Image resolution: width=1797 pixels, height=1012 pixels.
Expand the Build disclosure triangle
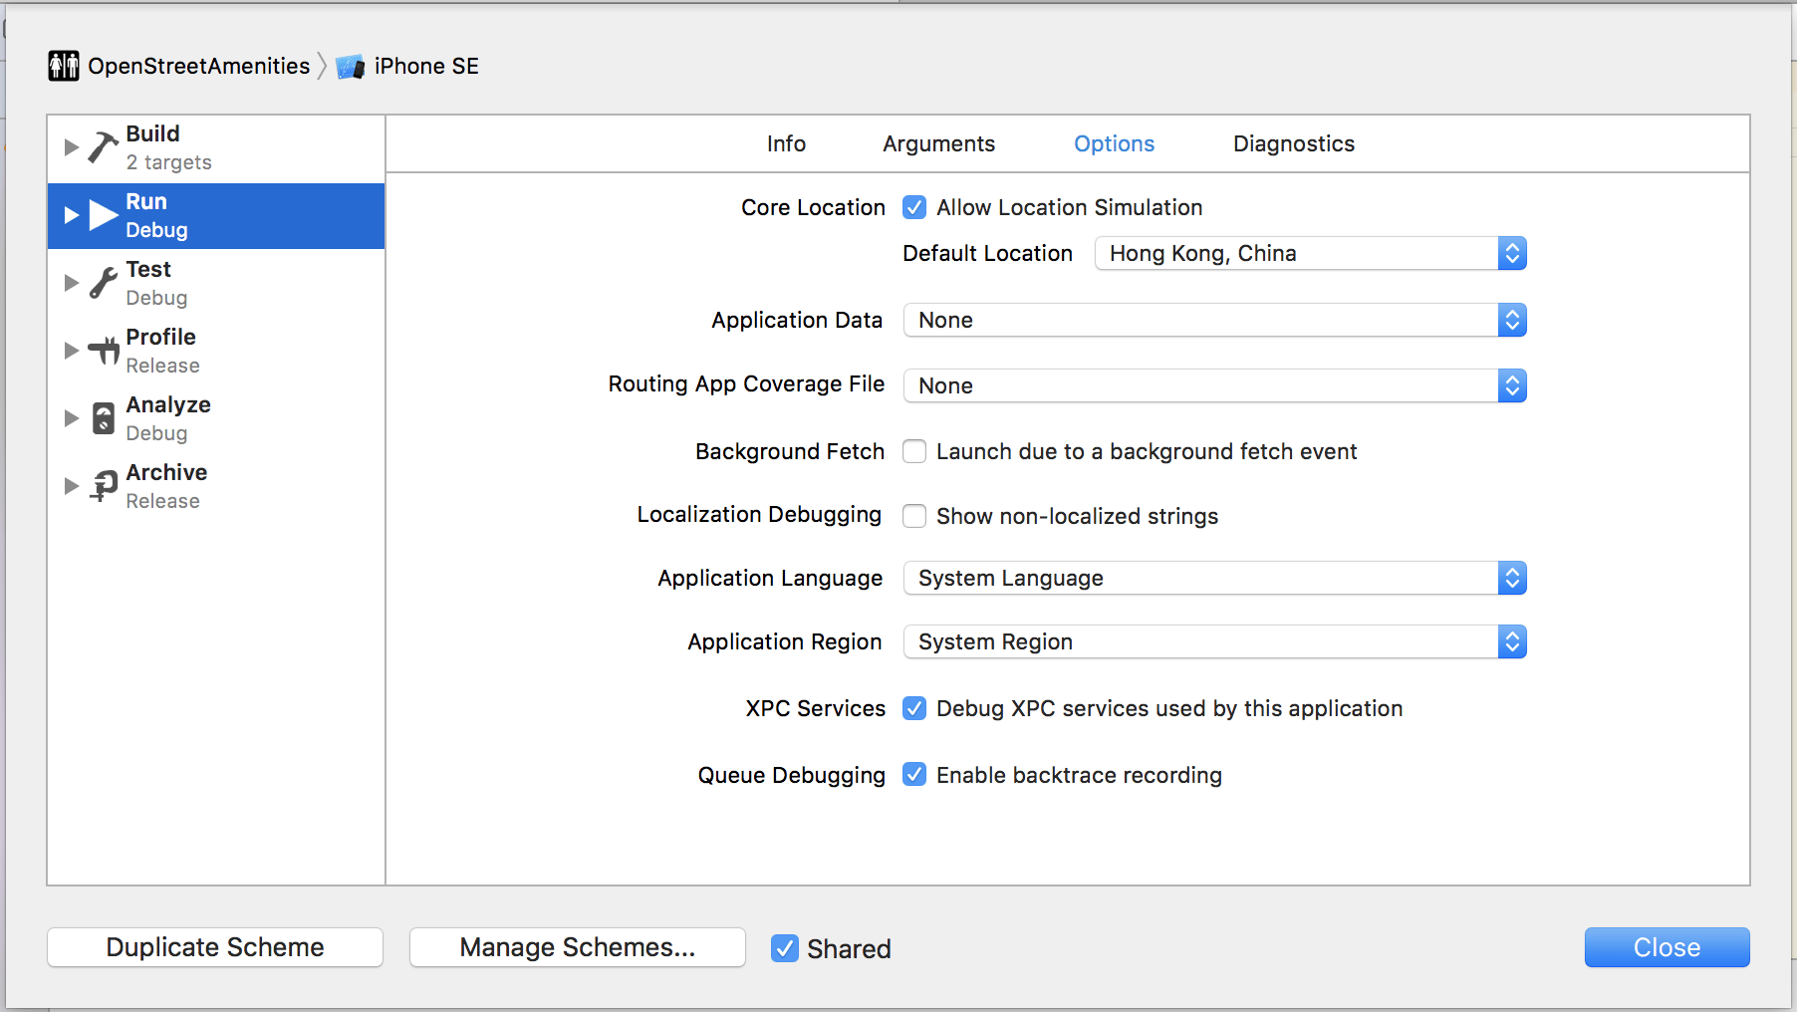point(71,147)
